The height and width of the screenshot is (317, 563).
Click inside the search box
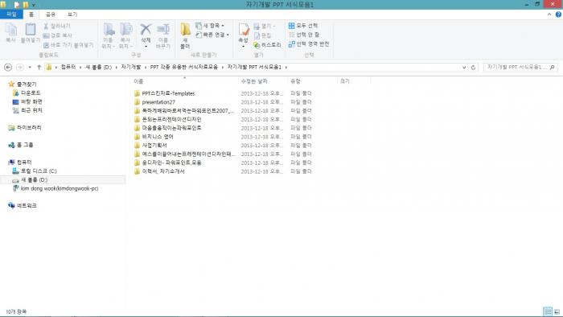516,67
